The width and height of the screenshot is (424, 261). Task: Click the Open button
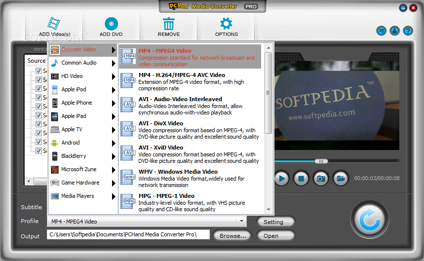(275, 236)
